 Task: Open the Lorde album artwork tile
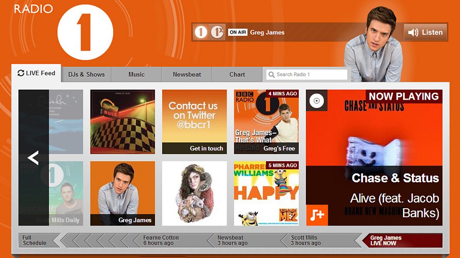click(x=195, y=193)
